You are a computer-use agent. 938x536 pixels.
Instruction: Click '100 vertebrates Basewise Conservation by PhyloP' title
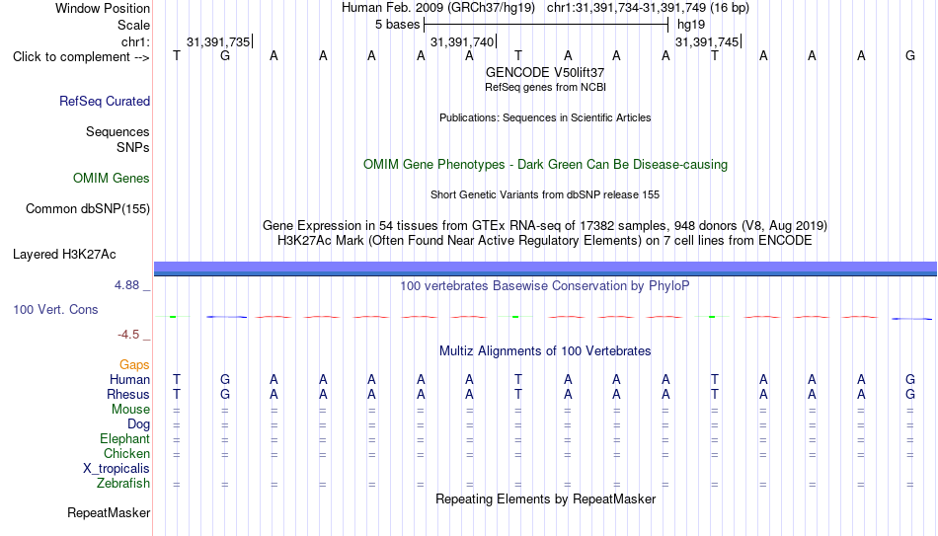[545, 286]
